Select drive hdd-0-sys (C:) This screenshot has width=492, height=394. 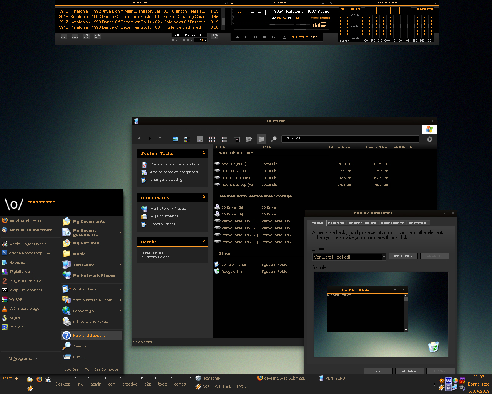click(x=231, y=164)
